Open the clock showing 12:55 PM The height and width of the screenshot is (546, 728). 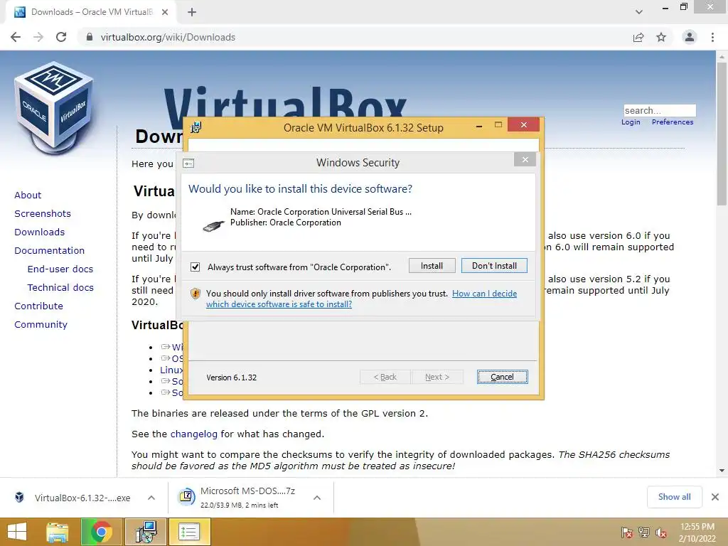[x=697, y=532]
